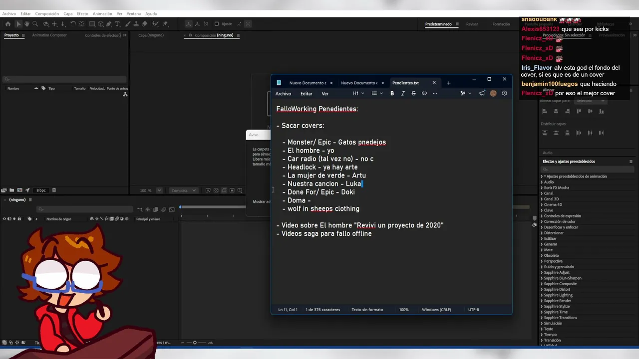Viewport: 639px width, 359px height.
Task: Click the Windows (CRLF) status bar entry
Action: click(436, 310)
